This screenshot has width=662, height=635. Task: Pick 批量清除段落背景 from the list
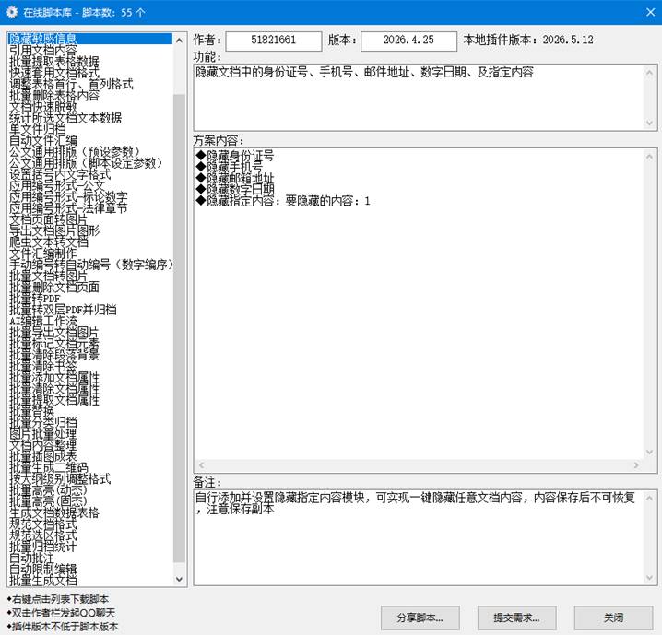pyautogui.click(x=90, y=355)
